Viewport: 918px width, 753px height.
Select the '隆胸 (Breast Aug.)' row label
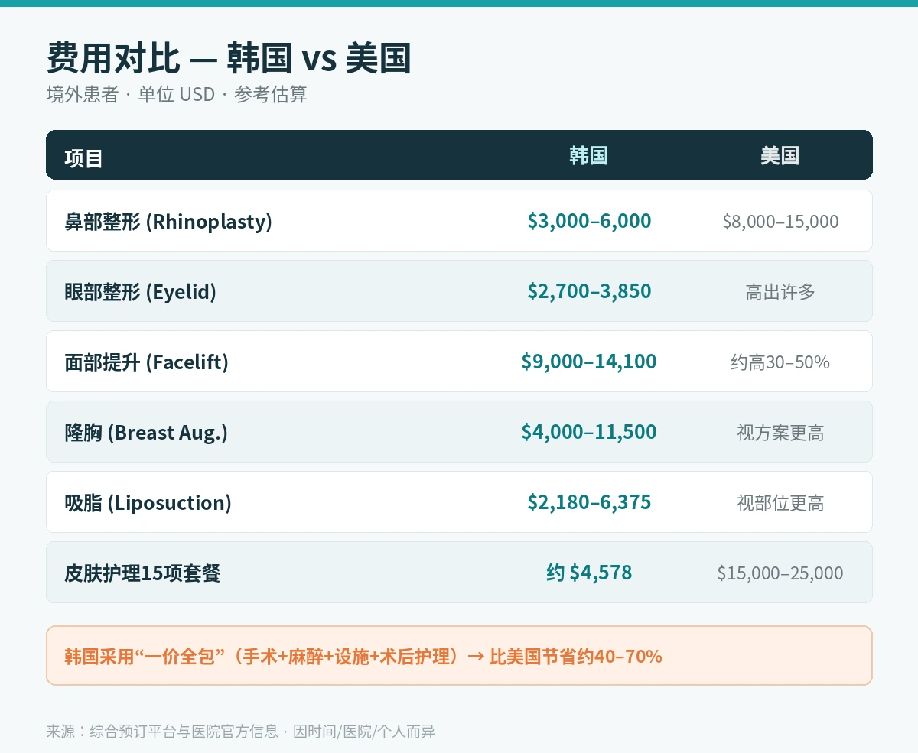pyautogui.click(x=146, y=433)
